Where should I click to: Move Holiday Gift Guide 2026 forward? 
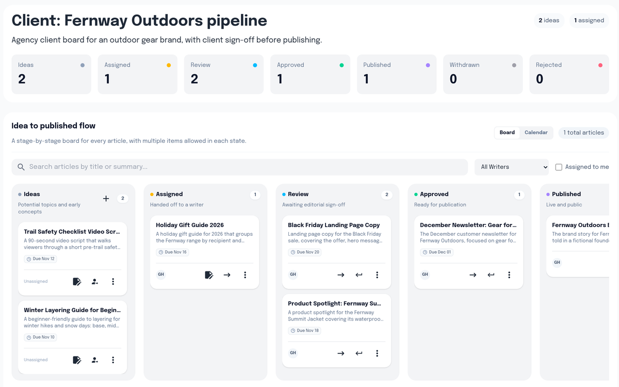[x=227, y=275]
